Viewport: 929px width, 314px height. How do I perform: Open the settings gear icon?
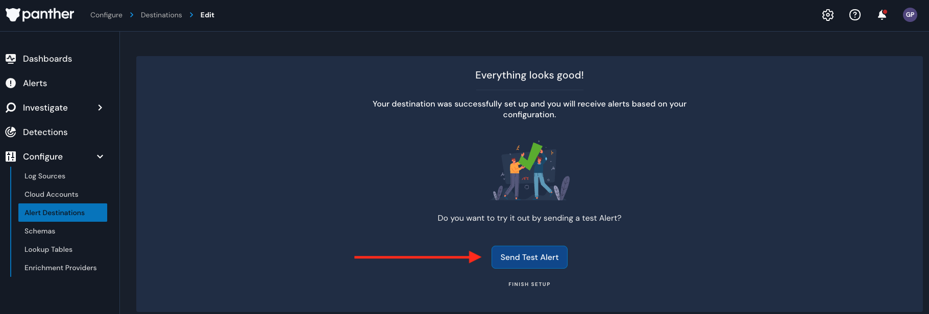pos(828,15)
